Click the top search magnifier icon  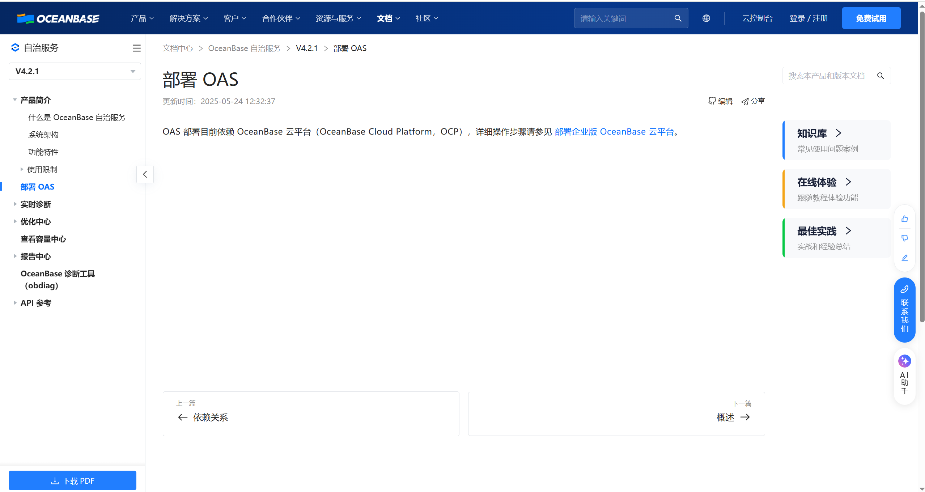tap(678, 18)
